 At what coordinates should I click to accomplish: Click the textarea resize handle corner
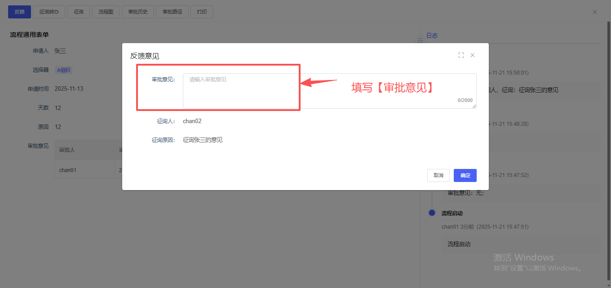click(474, 106)
